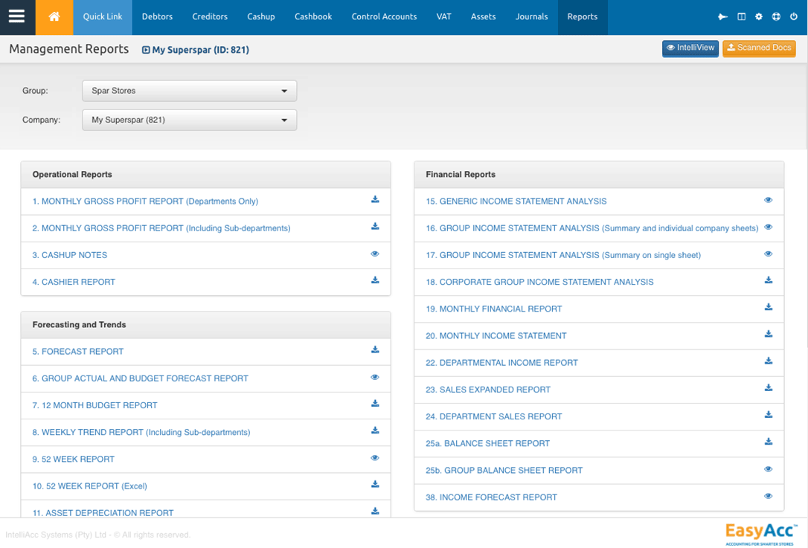View report 16 Group Income Statement eye icon
The height and width of the screenshot is (548, 808).
coord(769,227)
